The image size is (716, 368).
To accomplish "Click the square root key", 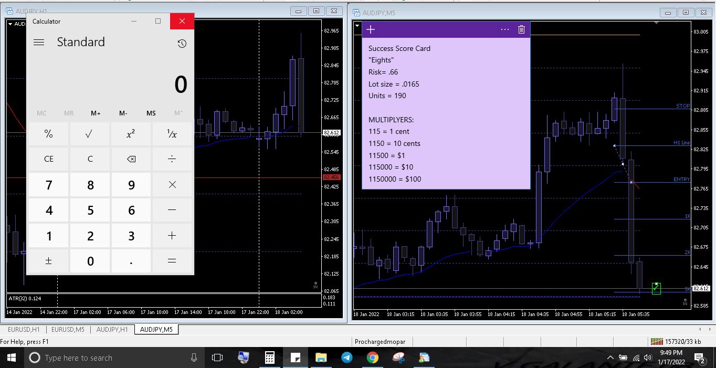I will pyautogui.click(x=90, y=134).
